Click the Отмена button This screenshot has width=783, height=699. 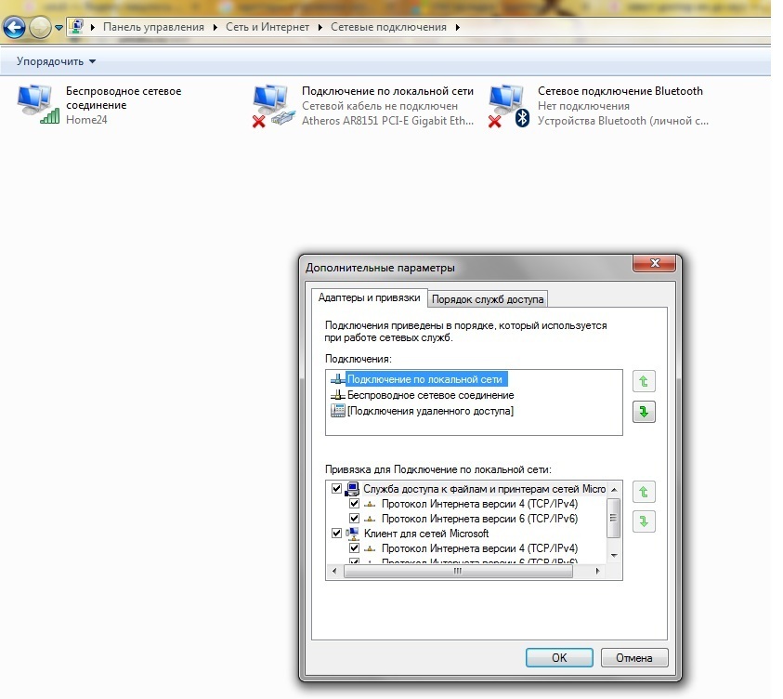(633, 657)
